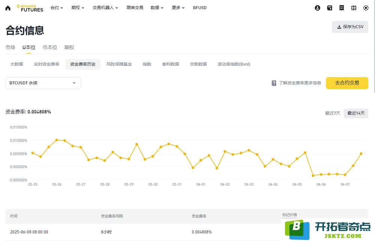Open the 交割数据 sub-tab
The width and height of the screenshot is (375, 241).
coord(198,64)
